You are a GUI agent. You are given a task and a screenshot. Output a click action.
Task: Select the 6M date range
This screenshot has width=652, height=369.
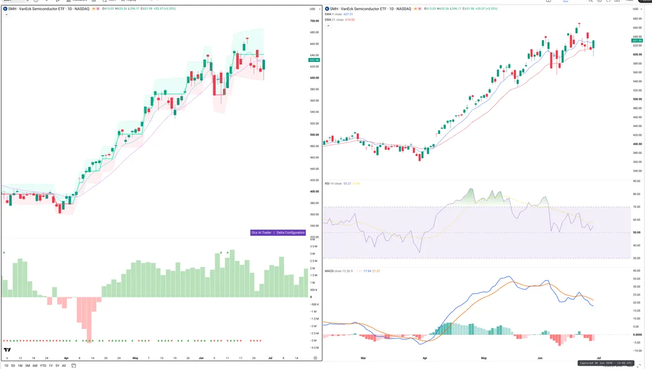click(x=35, y=366)
